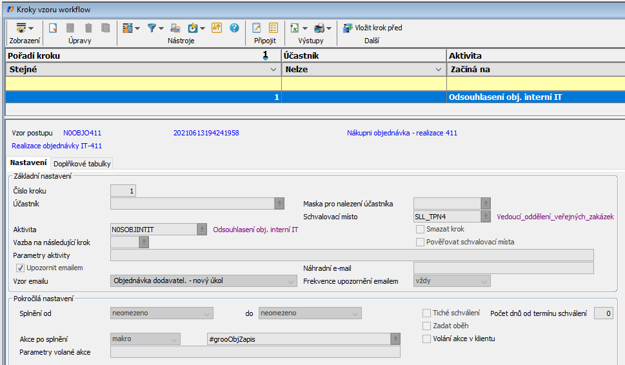
Task: Click the printer icon in Výstupy
Action: [319, 28]
